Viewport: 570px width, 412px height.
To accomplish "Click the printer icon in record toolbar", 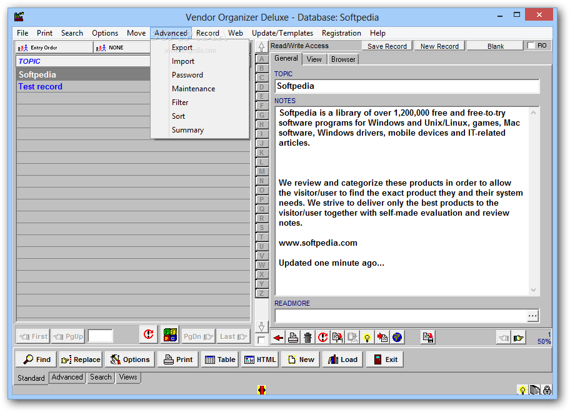I will click(x=293, y=338).
